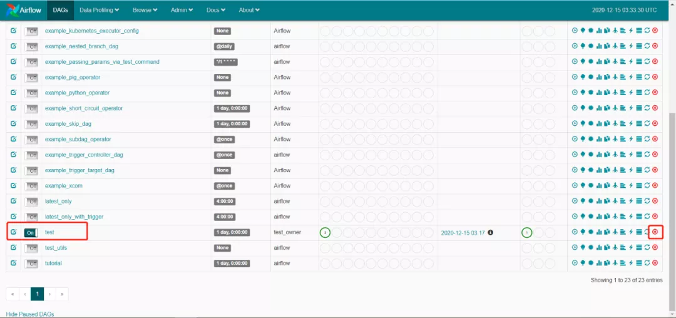
Task: Delete the example_kubernetes_executor_config DAG
Action: click(x=655, y=31)
